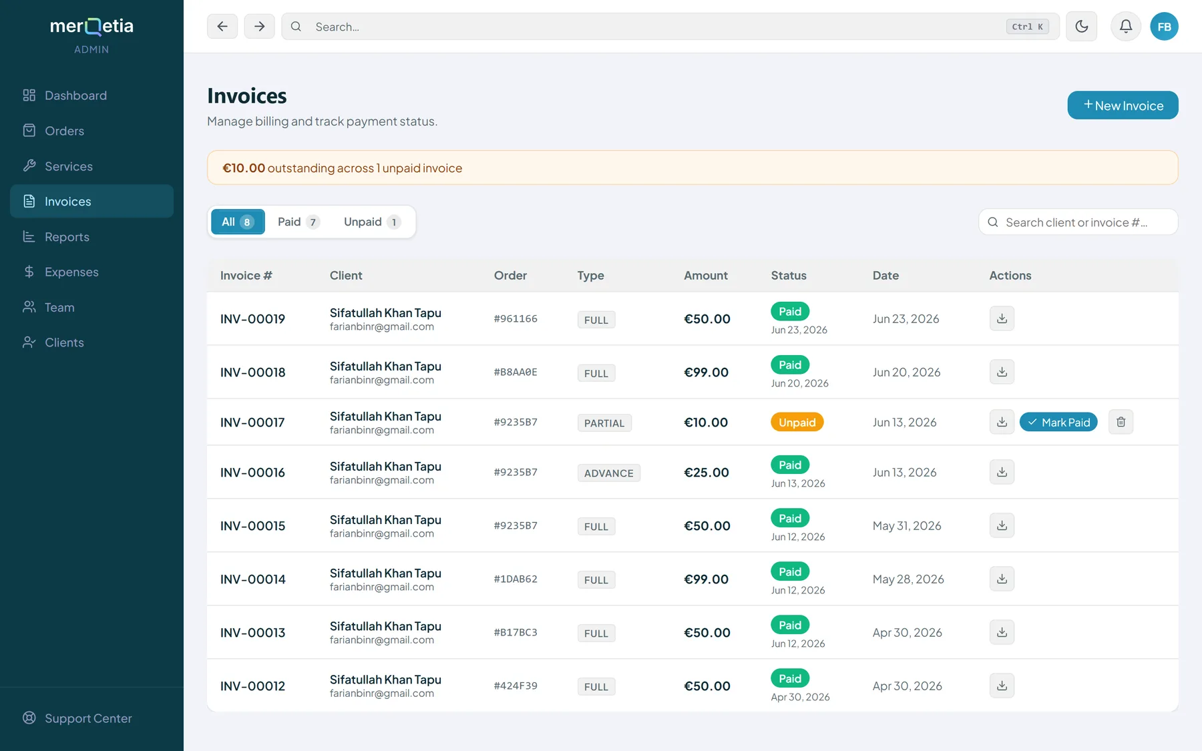1202x751 pixels.
Task: Navigate to Expenses
Action: (x=91, y=272)
